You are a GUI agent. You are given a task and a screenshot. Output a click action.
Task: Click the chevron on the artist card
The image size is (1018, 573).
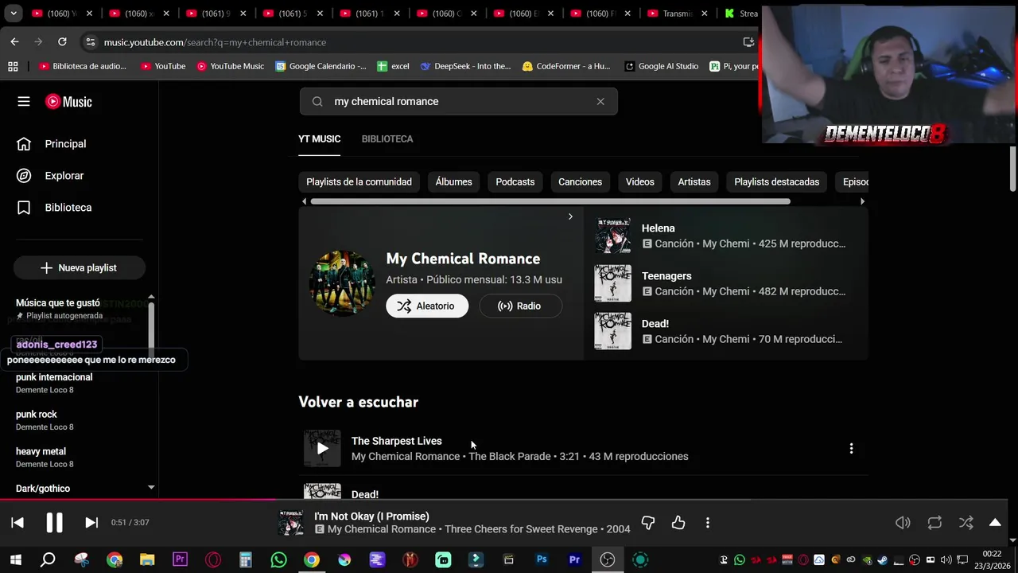(570, 216)
